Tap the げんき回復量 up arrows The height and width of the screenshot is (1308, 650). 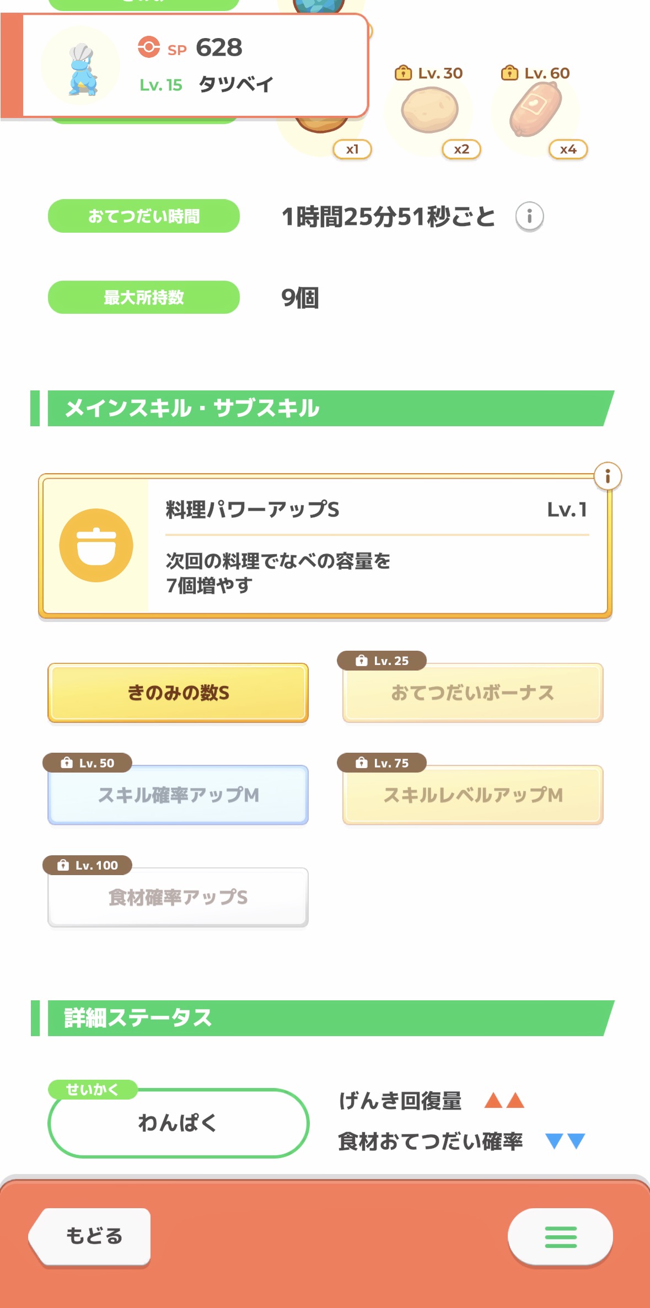(504, 1101)
